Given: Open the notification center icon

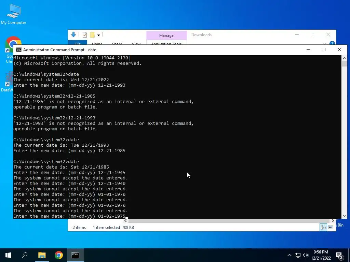Looking at the screenshot, I should [339, 255].
